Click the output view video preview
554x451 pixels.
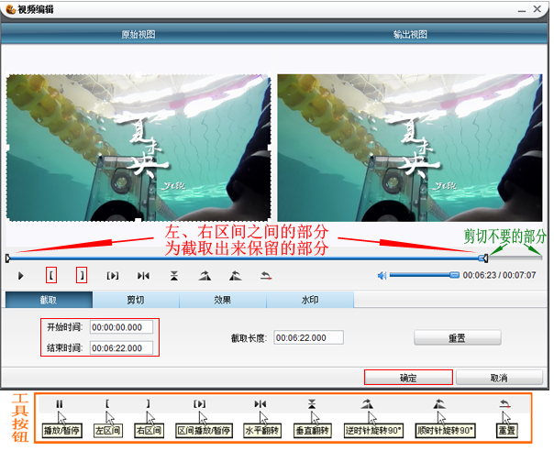410,148
